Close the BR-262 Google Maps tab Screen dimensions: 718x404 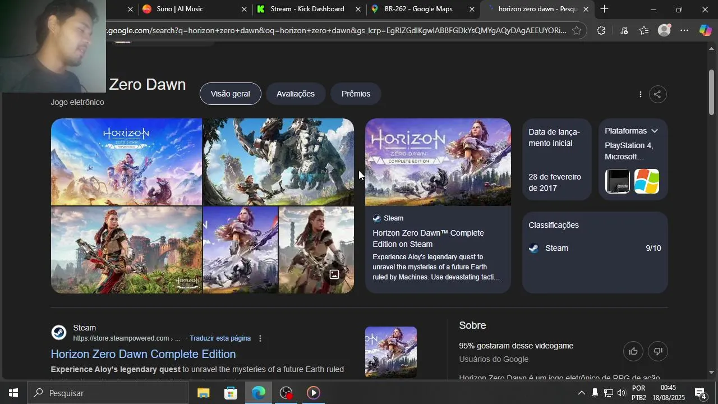tap(472, 9)
